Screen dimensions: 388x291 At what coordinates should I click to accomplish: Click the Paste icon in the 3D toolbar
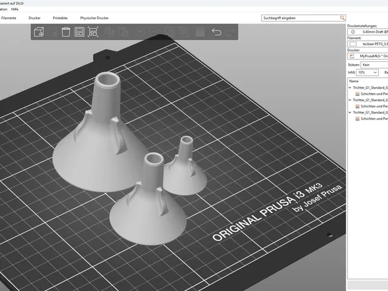(123, 32)
